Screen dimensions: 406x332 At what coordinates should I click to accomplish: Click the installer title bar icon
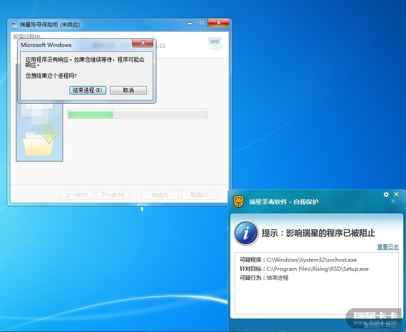pyautogui.click(x=14, y=25)
